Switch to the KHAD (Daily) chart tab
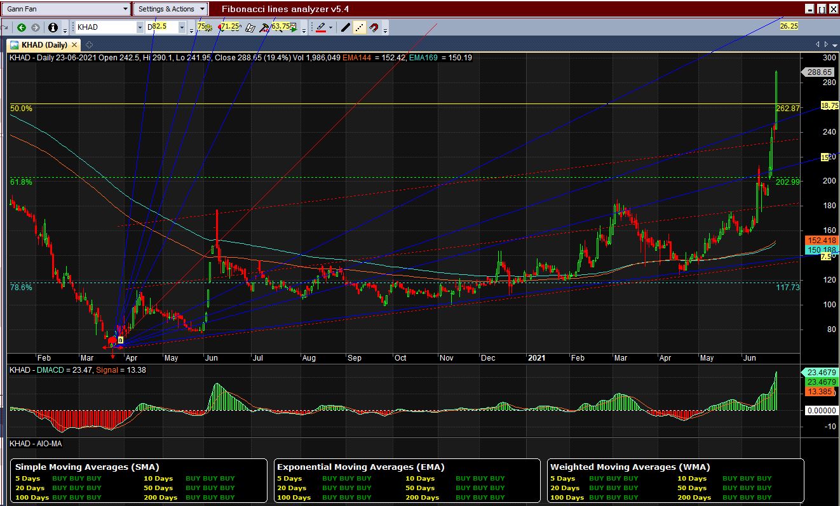The height and width of the screenshot is (506, 840). click(x=44, y=45)
